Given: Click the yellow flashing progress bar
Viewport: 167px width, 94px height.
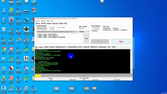Looking at the screenshot, I should [x=38, y=76].
